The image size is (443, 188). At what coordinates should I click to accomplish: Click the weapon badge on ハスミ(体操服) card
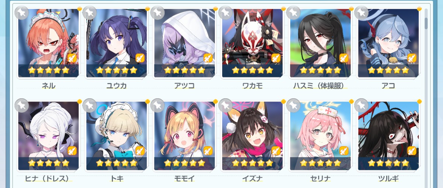pyautogui.click(x=344, y=58)
